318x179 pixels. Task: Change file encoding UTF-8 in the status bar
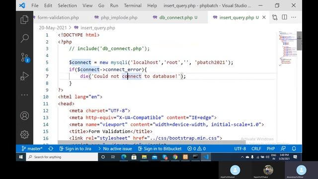click(x=240, y=149)
